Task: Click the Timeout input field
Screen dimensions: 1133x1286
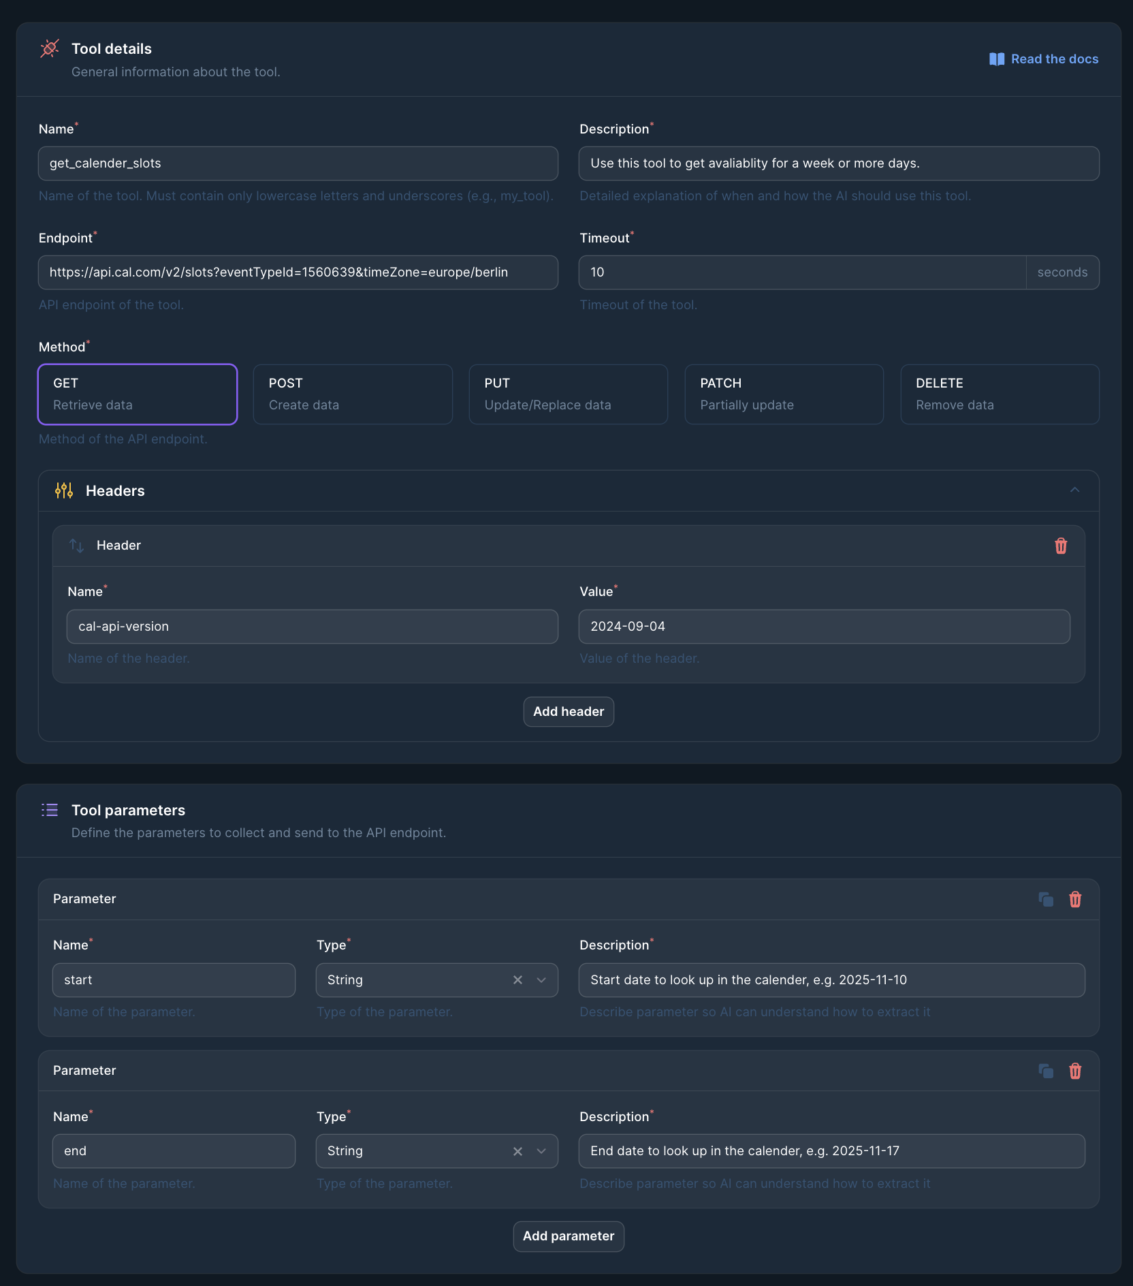Action: pos(801,272)
